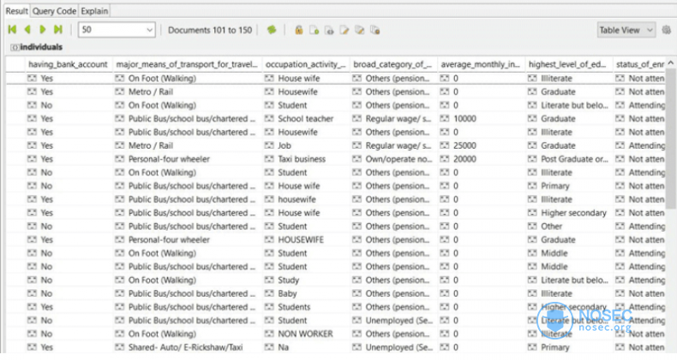This screenshot has width=677, height=360.
Task: Switch to the Result tab
Action: pyautogui.click(x=17, y=11)
